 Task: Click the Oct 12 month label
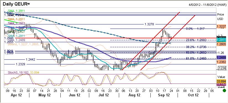pyautogui.click(x=193, y=95)
